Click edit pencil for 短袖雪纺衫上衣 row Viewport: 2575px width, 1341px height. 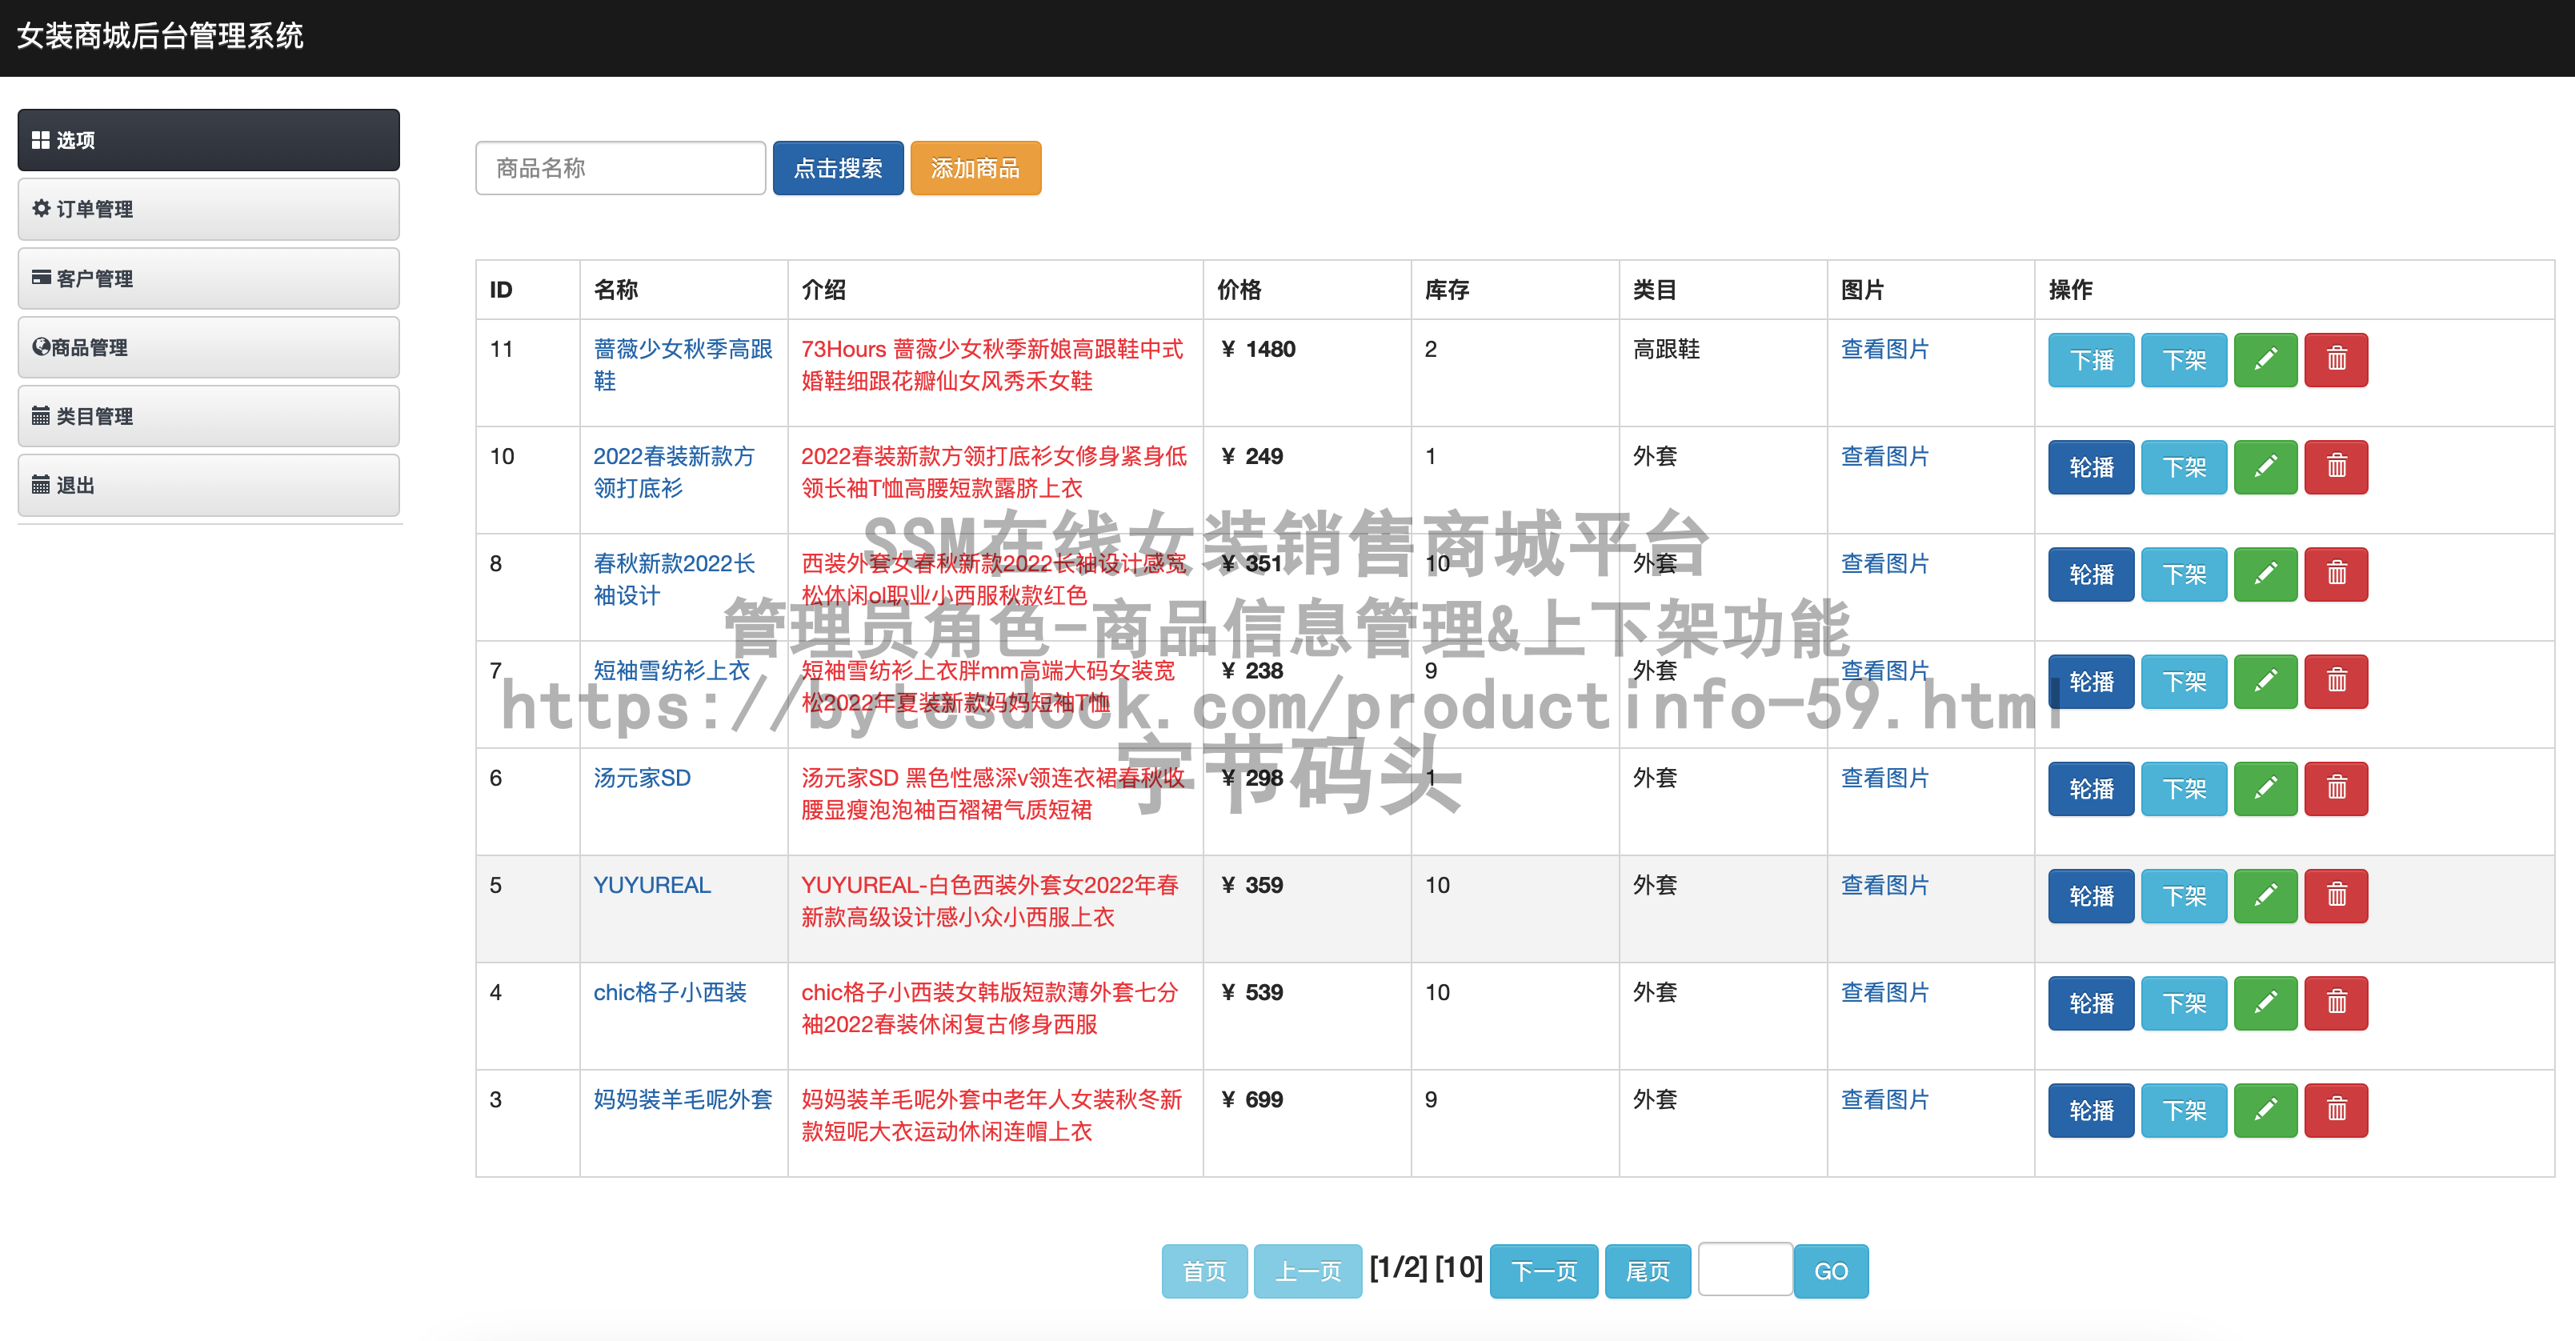coord(2264,682)
